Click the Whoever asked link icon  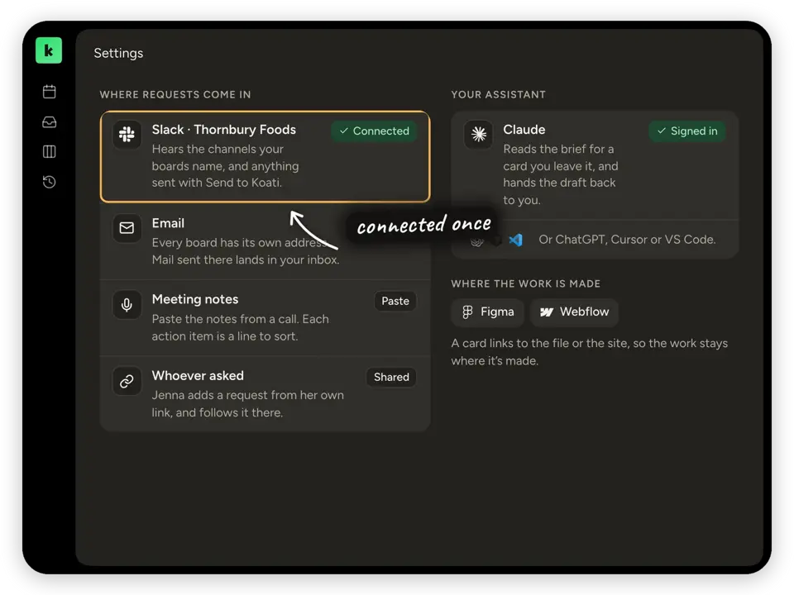tap(127, 381)
